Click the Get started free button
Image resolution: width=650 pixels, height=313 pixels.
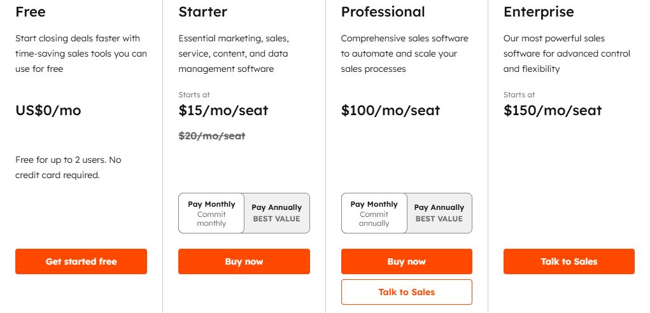coord(81,261)
